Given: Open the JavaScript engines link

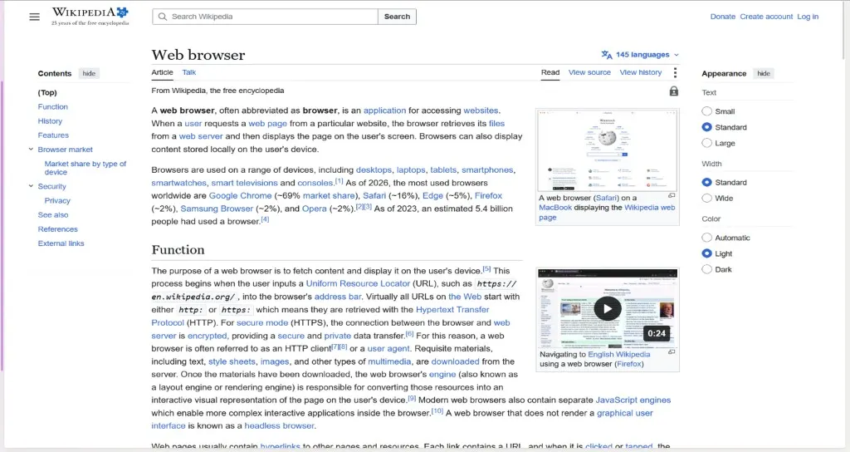Looking at the screenshot, I should (633, 400).
